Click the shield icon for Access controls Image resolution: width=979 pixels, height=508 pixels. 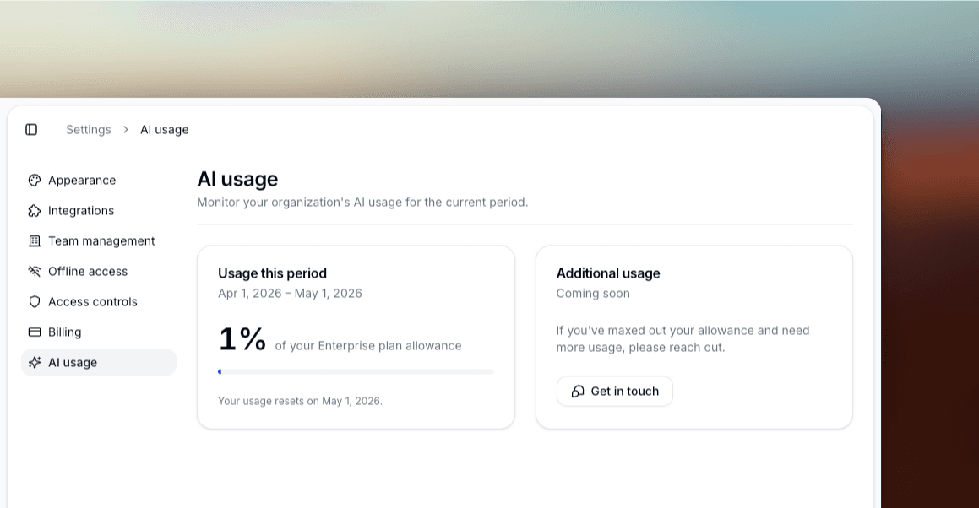[35, 301]
